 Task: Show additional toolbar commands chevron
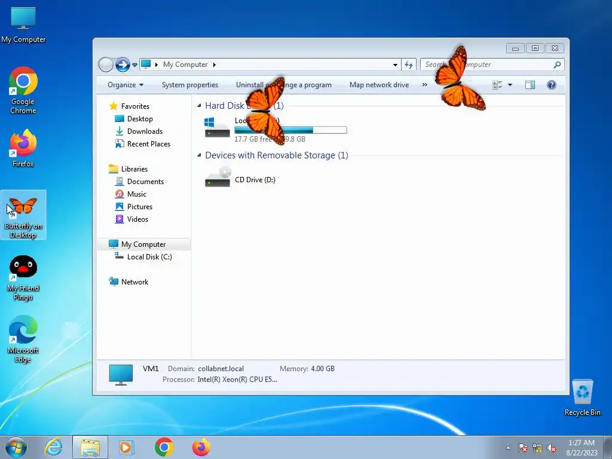(425, 85)
